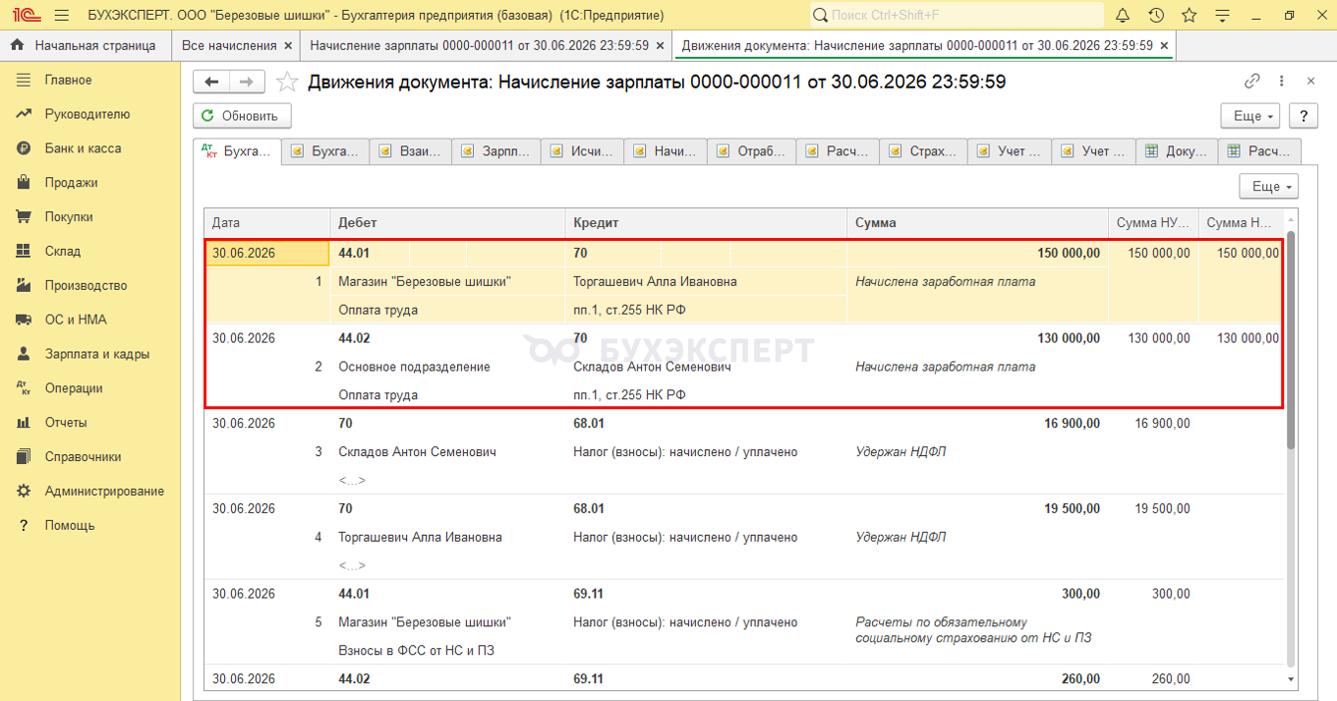The width and height of the screenshot is (1337, 701).
Task: Open Склад section in sidebar
Action: pyautogui.click(x=62, y=251)
